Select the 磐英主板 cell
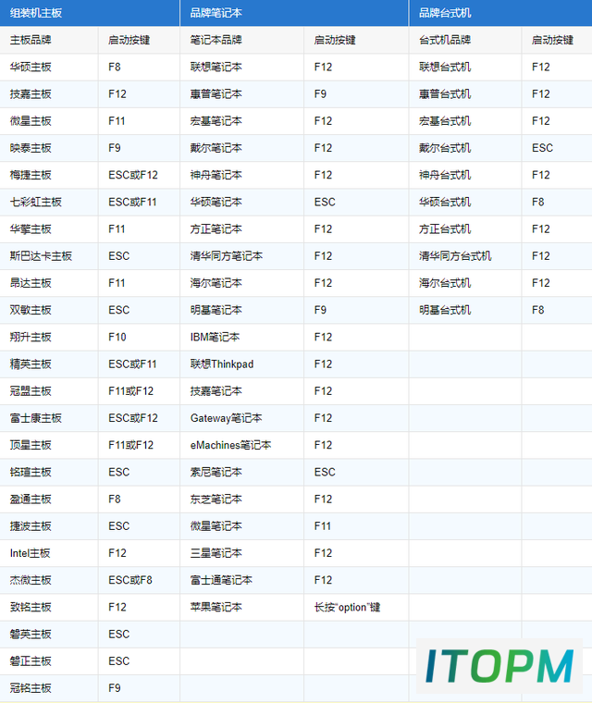This screenshot has width=592, height=703. pyautogui.click(x=49, y=635)
